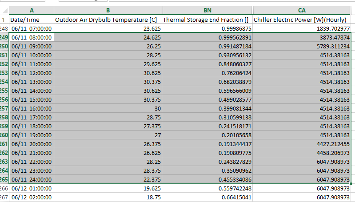Image resolution: width=355 pixels, height=202 pixels.
Task: Click temperature value 27.375
Action: [108, 126]
